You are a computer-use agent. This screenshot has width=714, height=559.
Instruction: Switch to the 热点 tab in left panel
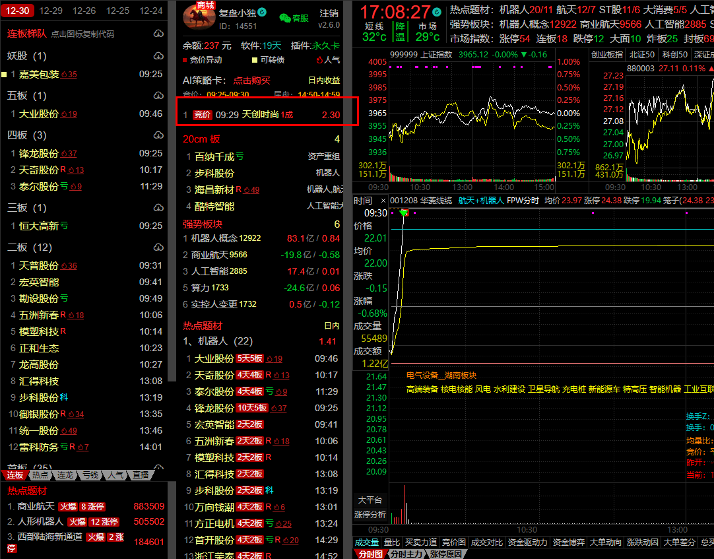point(40,475)
